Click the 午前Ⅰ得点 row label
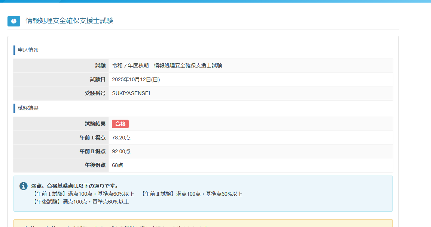This screenshot has height=227, width=431. (x=93, y=138)
